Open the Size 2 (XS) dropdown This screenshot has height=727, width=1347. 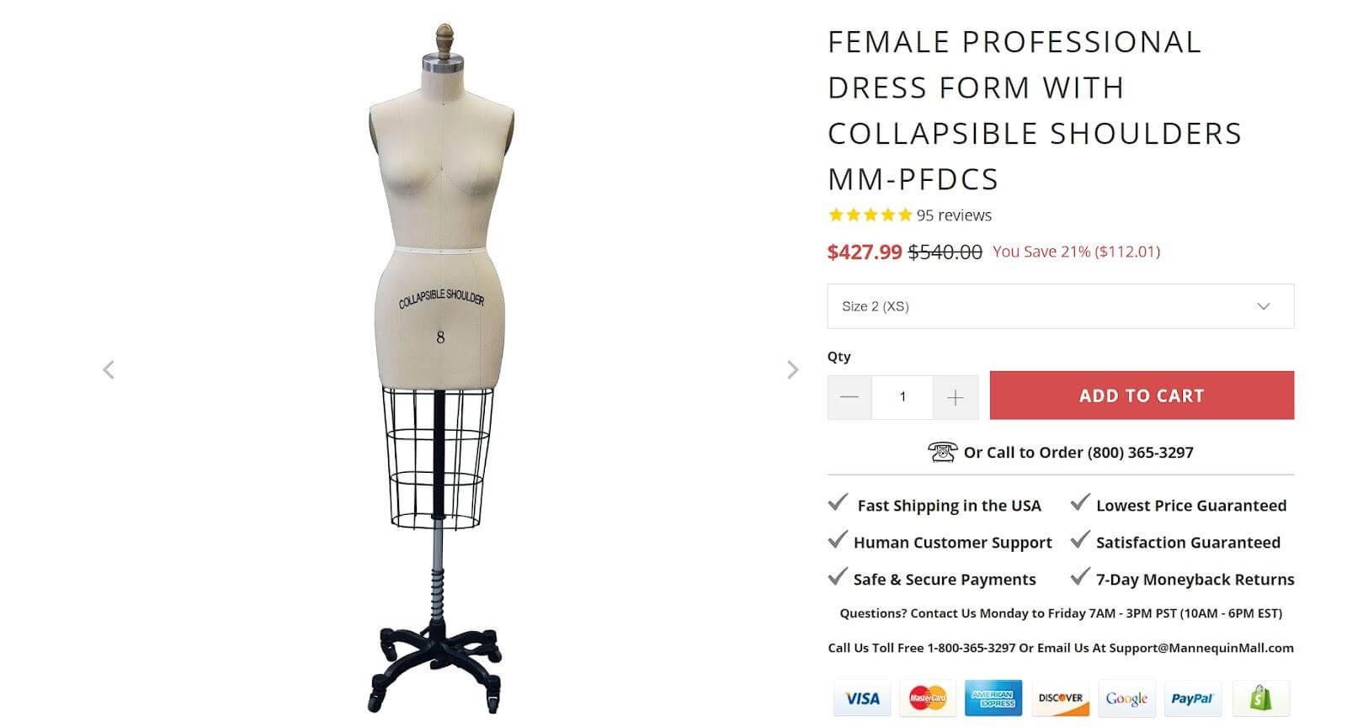pyautogui.click(x=1060, y=306)
